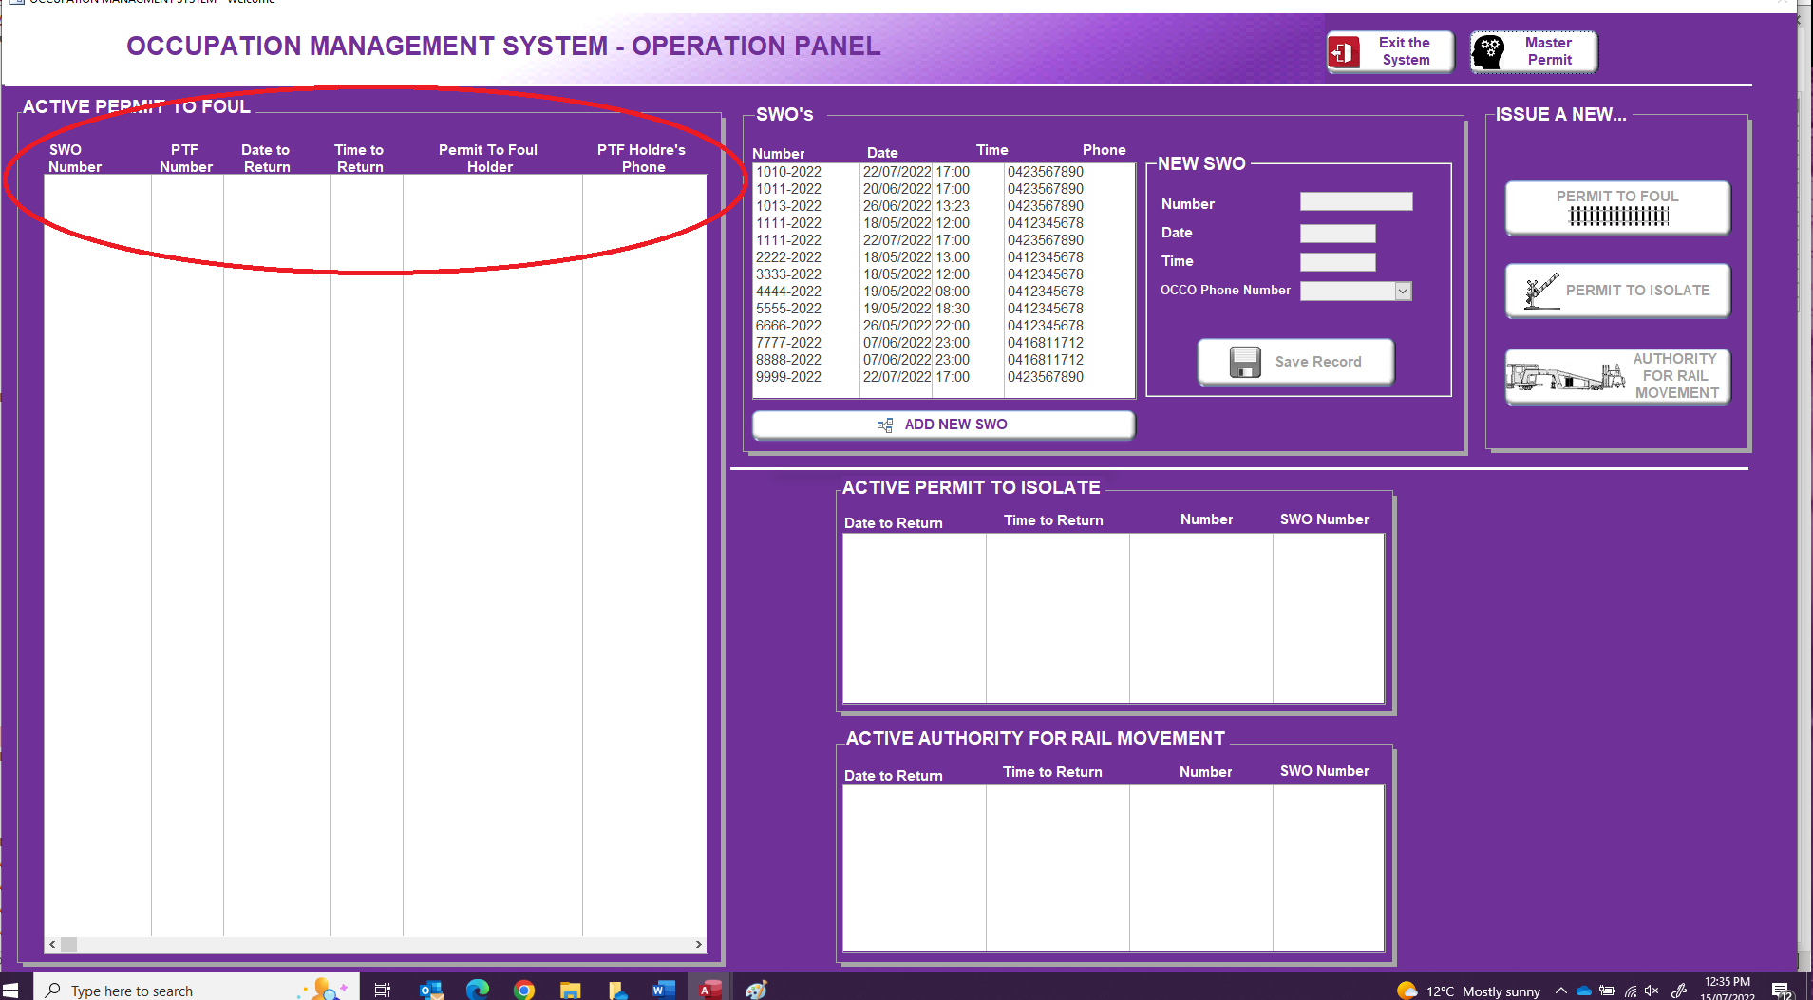Image resolution: width=1813 pixels, height=1000 pixels.
Task: Click the battery tray icon
Action: pyautogui.click(x=1607, y=991)
